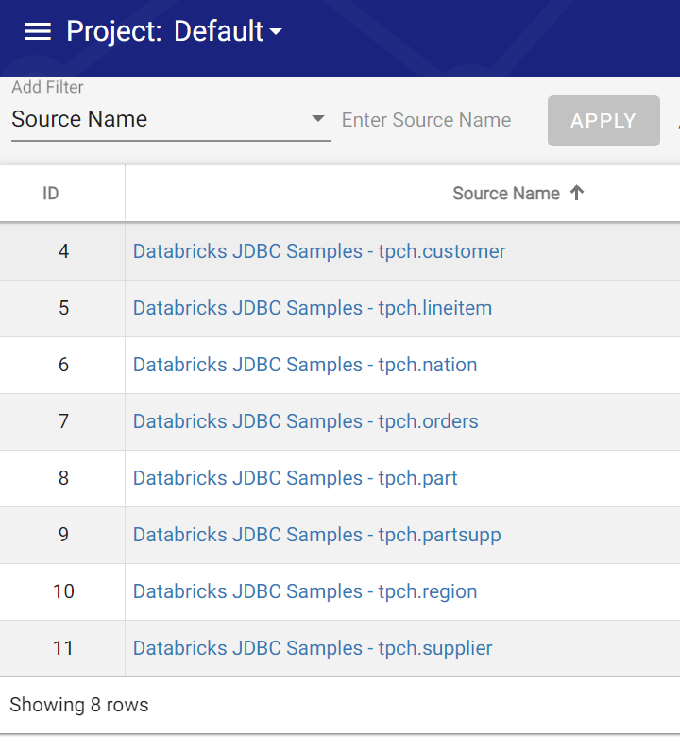Open the tpch.region source link
This screenshot has height=753, width=680.
tap(305, 591)
